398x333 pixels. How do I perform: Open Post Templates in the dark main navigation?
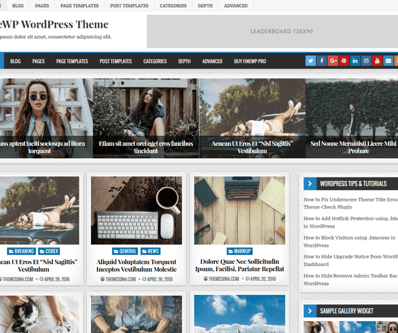click(116, 61)
